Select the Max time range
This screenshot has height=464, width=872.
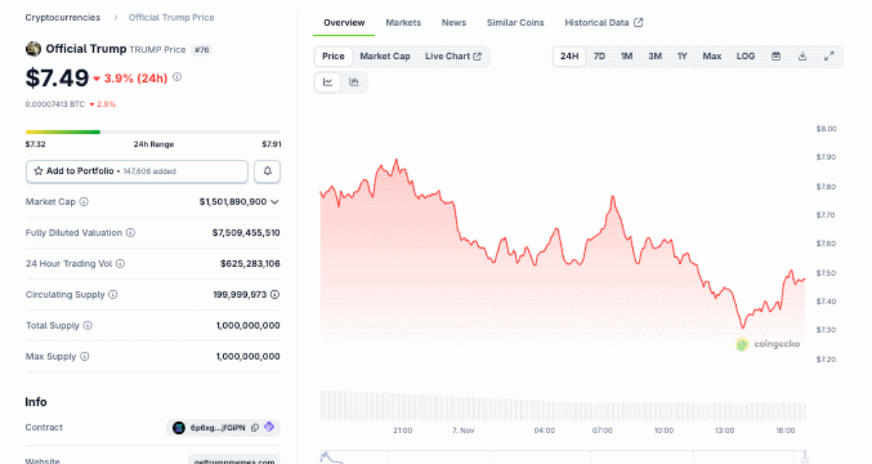(x=712, y=57)
